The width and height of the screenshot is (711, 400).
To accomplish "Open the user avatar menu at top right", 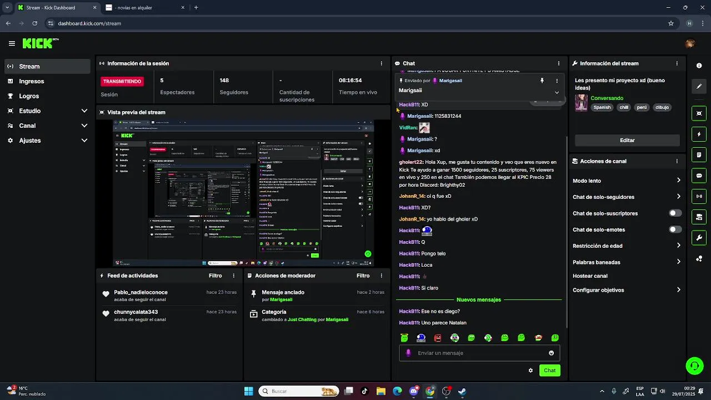I will point(690,43).
